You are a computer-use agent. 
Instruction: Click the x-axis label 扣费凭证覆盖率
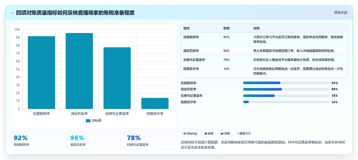(117, 114)
